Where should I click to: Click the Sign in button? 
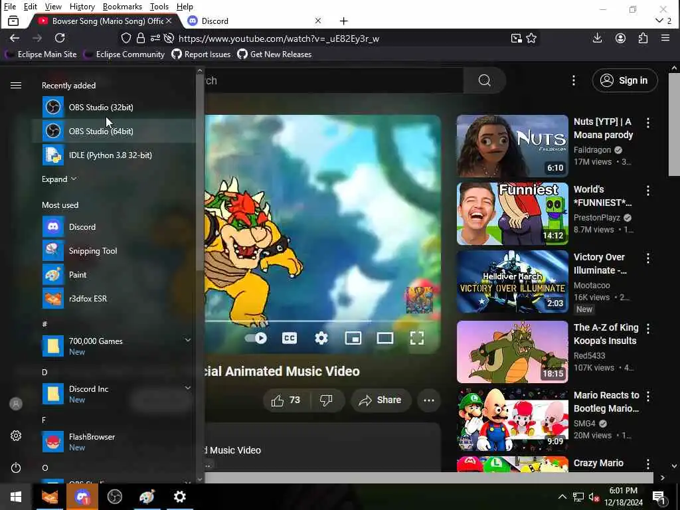625,80
